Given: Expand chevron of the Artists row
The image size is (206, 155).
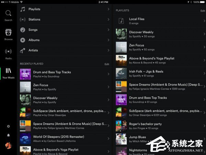Looking at the screenshot, I should (x=108, y=50).
